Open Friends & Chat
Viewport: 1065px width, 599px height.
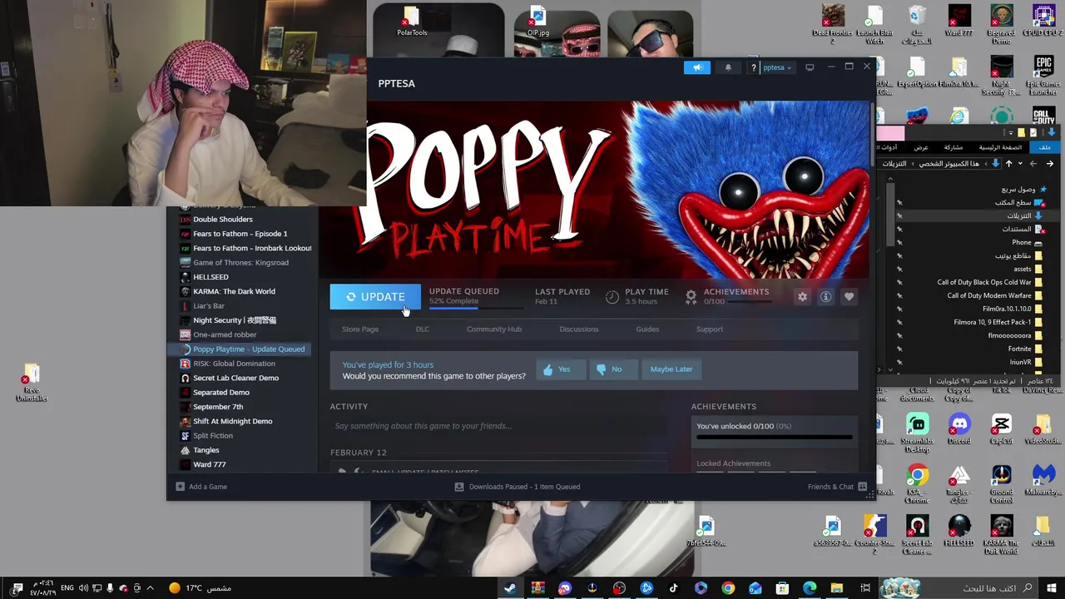pyautogui.click(x=837, y=487)
